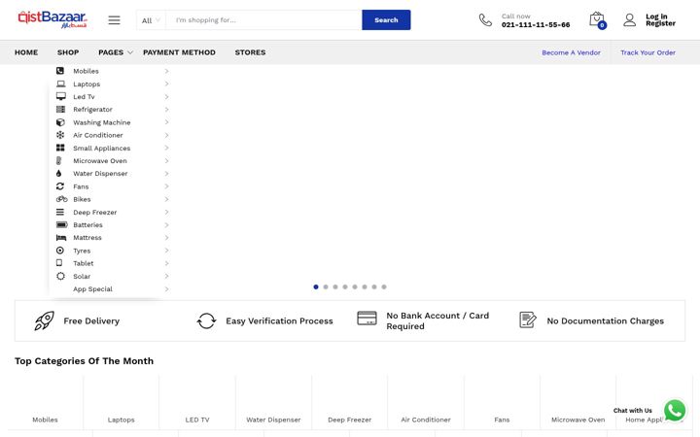
Task: Open Mobiles top category tile
Action: point(45,402)
